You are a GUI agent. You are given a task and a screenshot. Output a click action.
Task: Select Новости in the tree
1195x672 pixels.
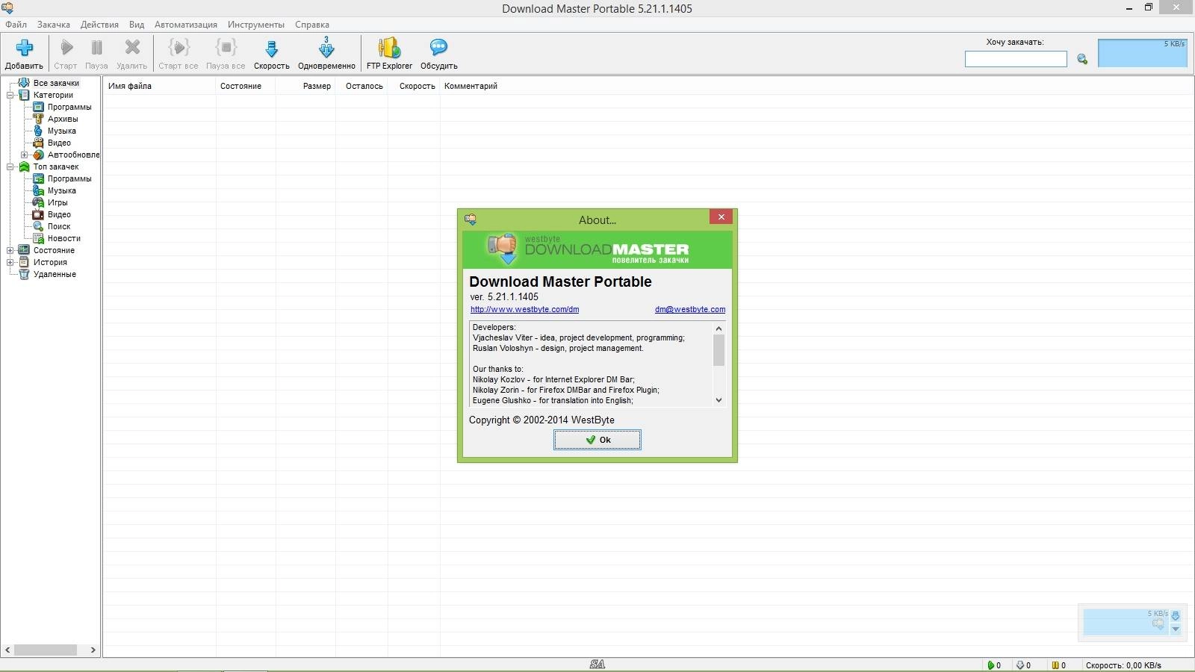(x=64, y=238)
